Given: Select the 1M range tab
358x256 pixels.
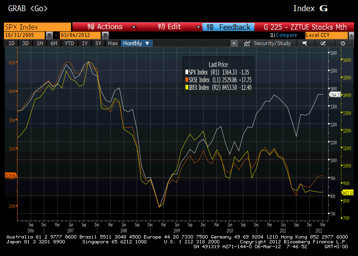Looking at the screenshot, I should (40, 43).
